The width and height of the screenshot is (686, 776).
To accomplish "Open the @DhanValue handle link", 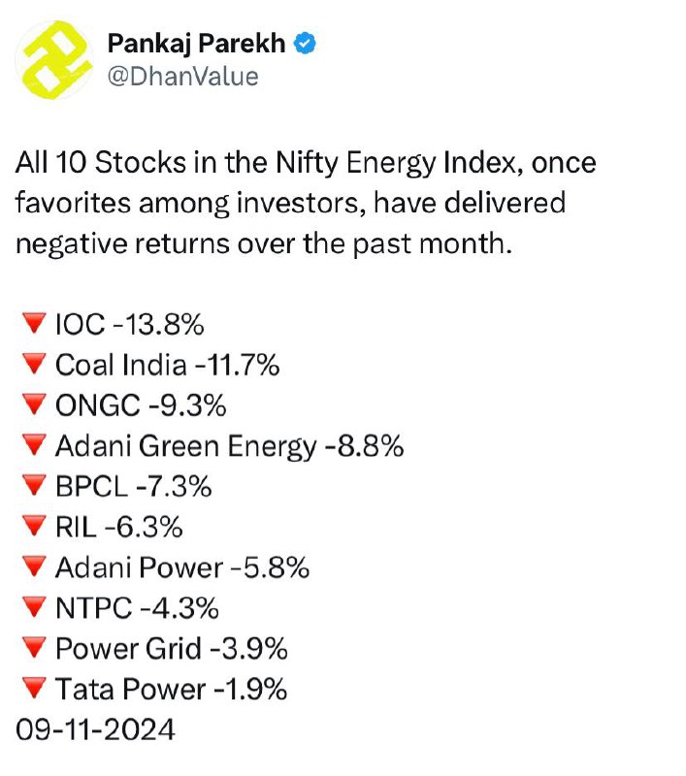I will [182, 77].
